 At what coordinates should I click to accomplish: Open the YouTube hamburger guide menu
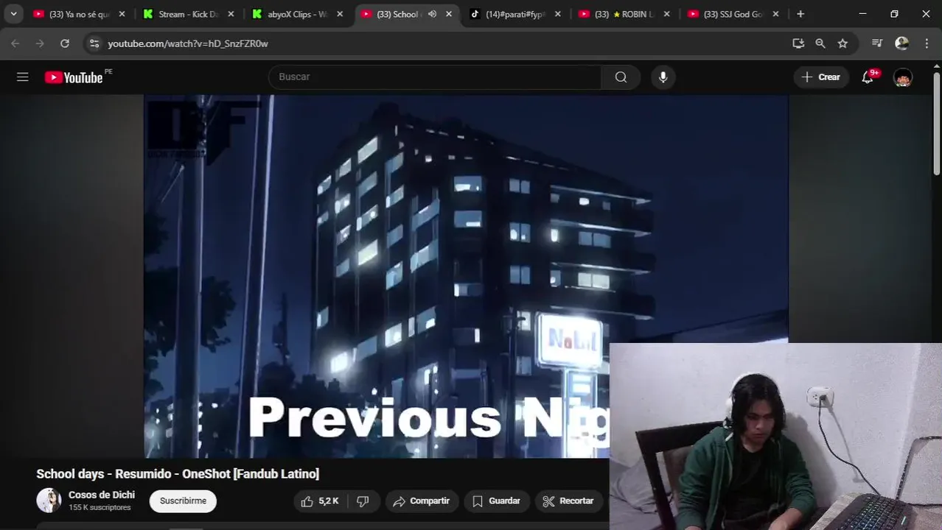point(23,77)
